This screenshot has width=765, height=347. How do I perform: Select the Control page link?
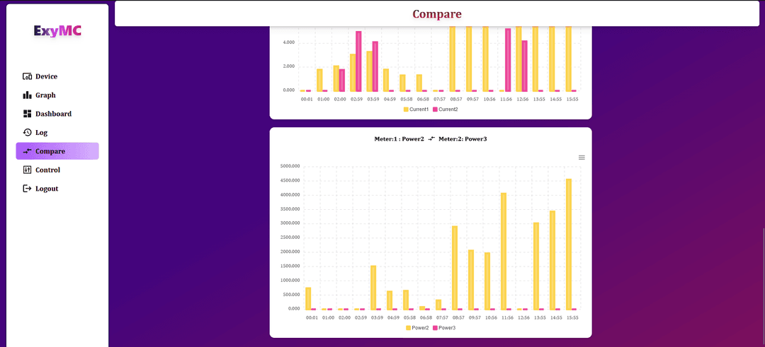(47, 170)
